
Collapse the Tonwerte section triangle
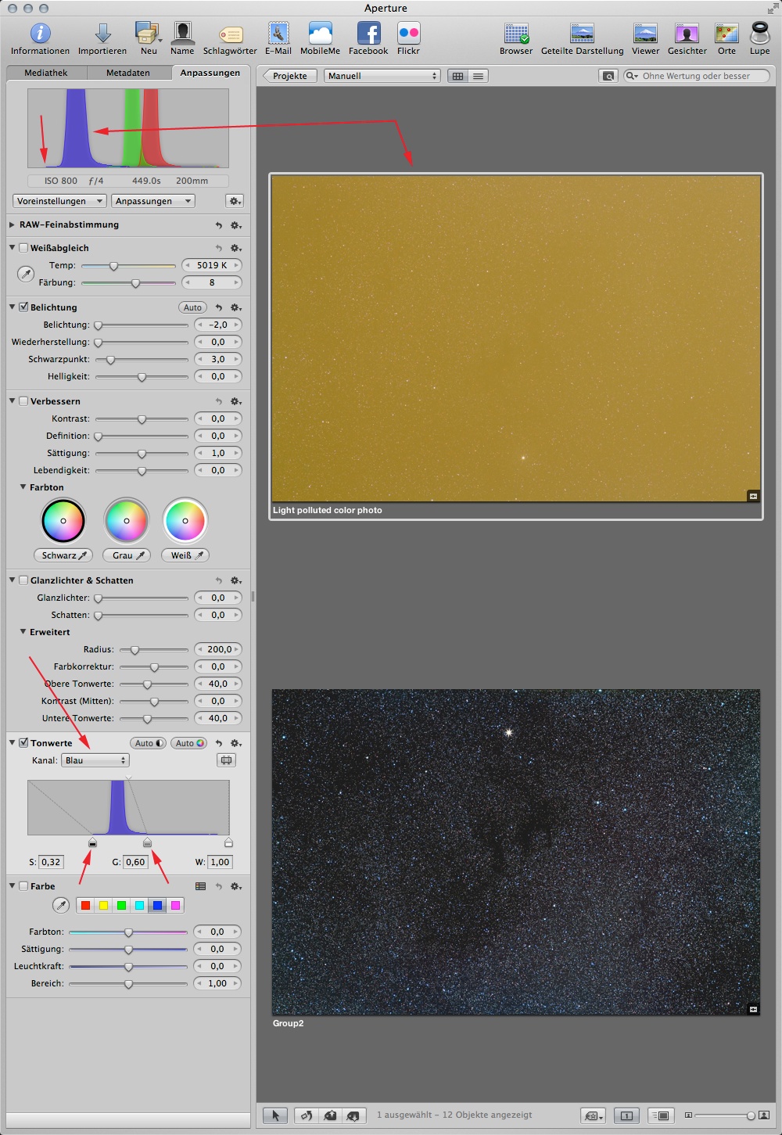tap(12, 742)
